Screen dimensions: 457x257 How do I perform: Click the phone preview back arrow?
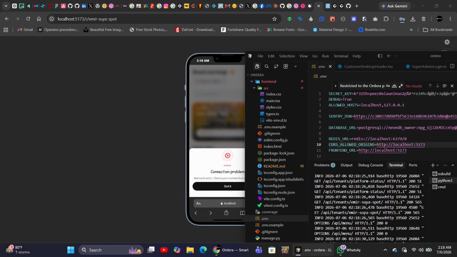196,213
